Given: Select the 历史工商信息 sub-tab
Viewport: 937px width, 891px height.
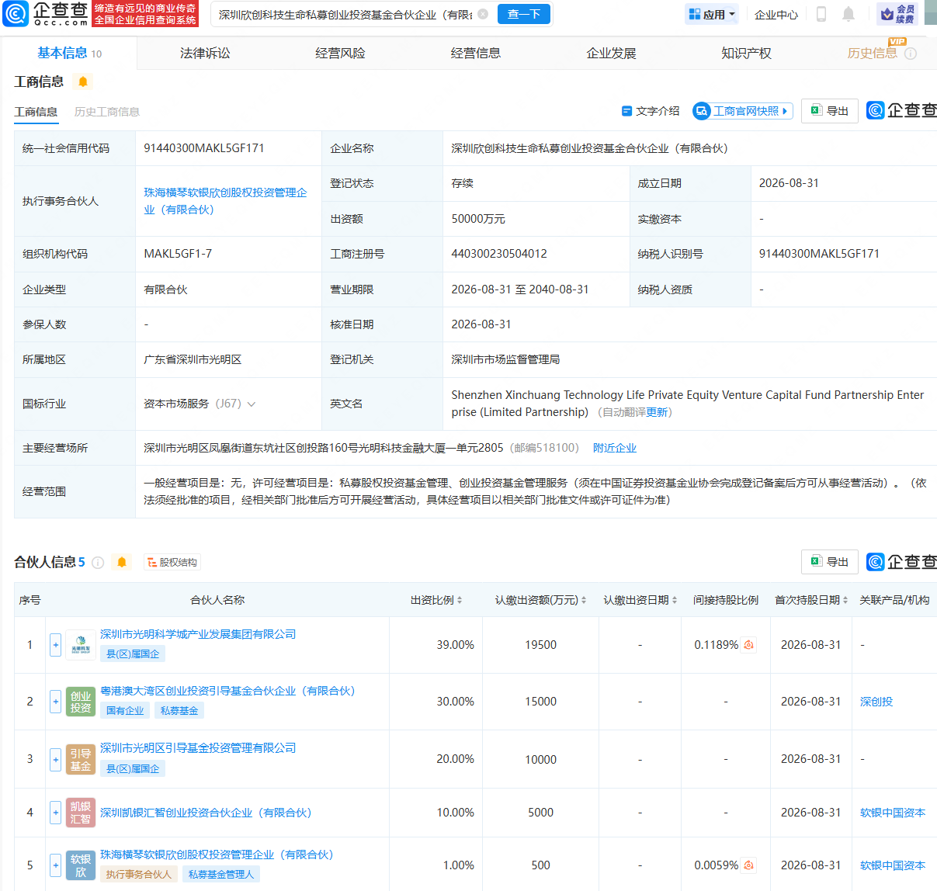Looking at the screenshot, I should click(x=107, y=112).
